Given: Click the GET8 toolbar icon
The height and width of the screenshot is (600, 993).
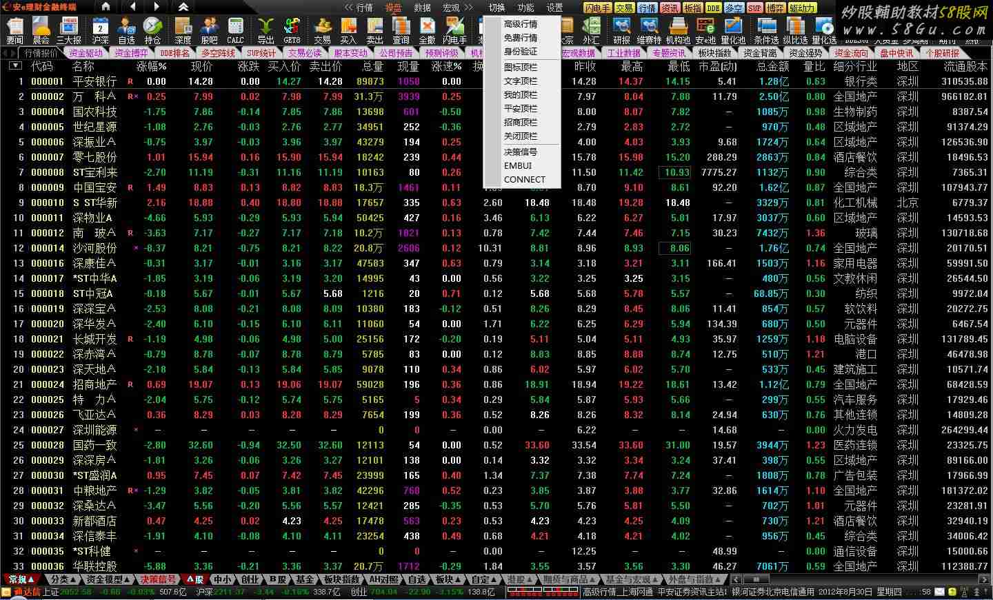Looking at the screenshot, I should click(292, 31).
